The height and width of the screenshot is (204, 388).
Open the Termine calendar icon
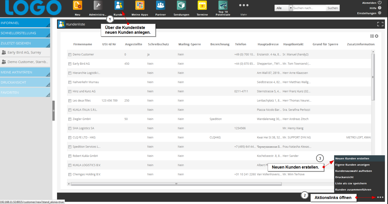pyautogui.click(x=202, y=5)
